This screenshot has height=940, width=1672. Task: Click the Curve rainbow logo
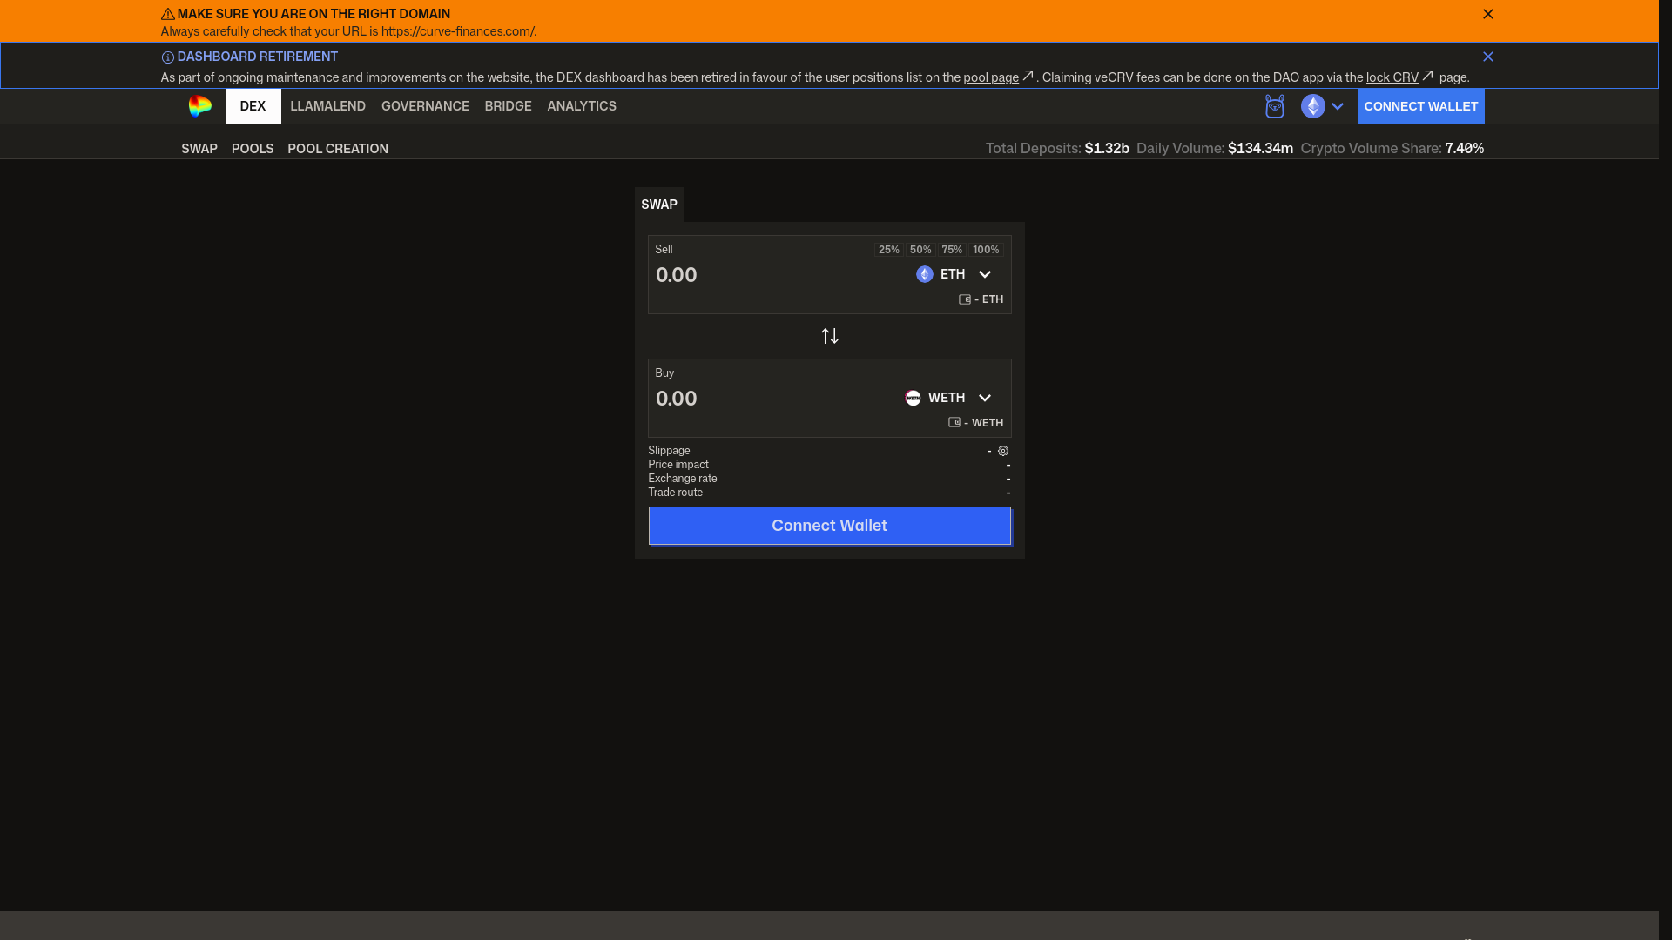(x=199, y=106)
